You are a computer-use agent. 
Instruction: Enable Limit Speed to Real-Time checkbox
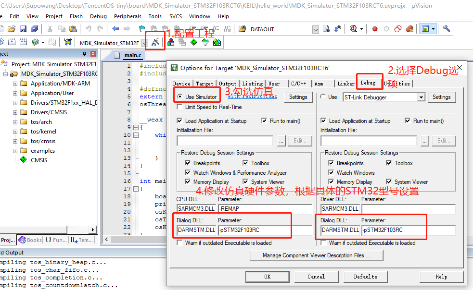pos(180,107)
